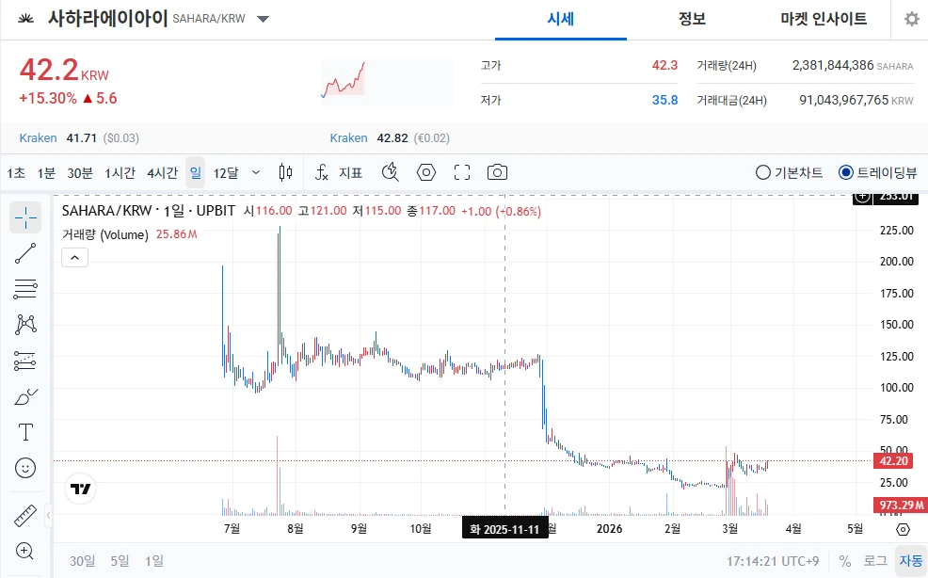Click the 42.20 current price label

point(893,460)
